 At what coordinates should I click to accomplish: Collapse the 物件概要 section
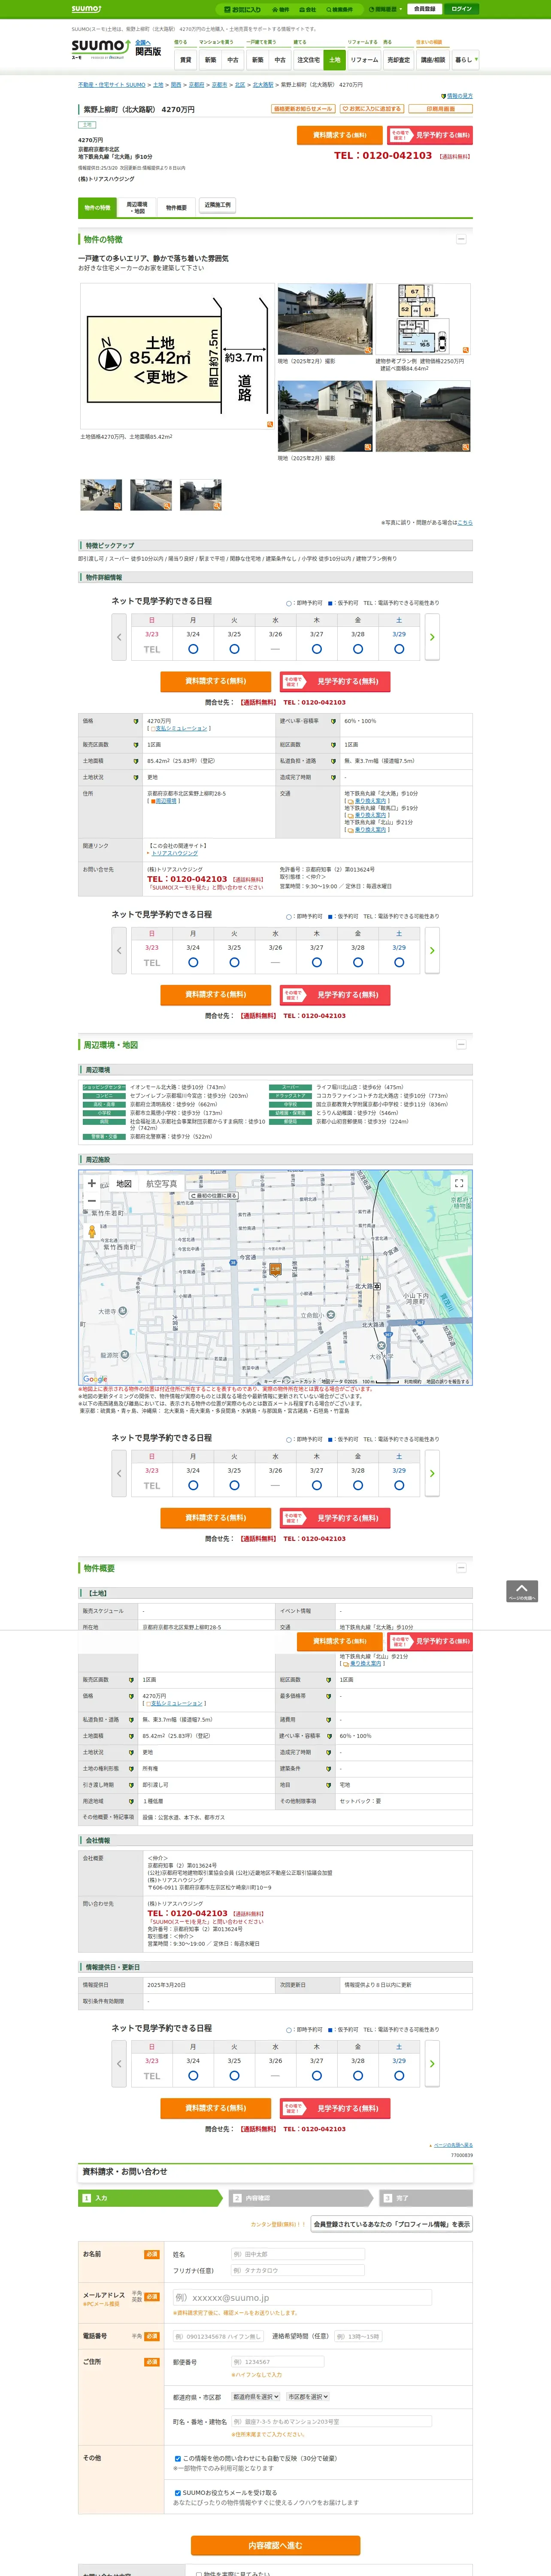pos(461,1567)
